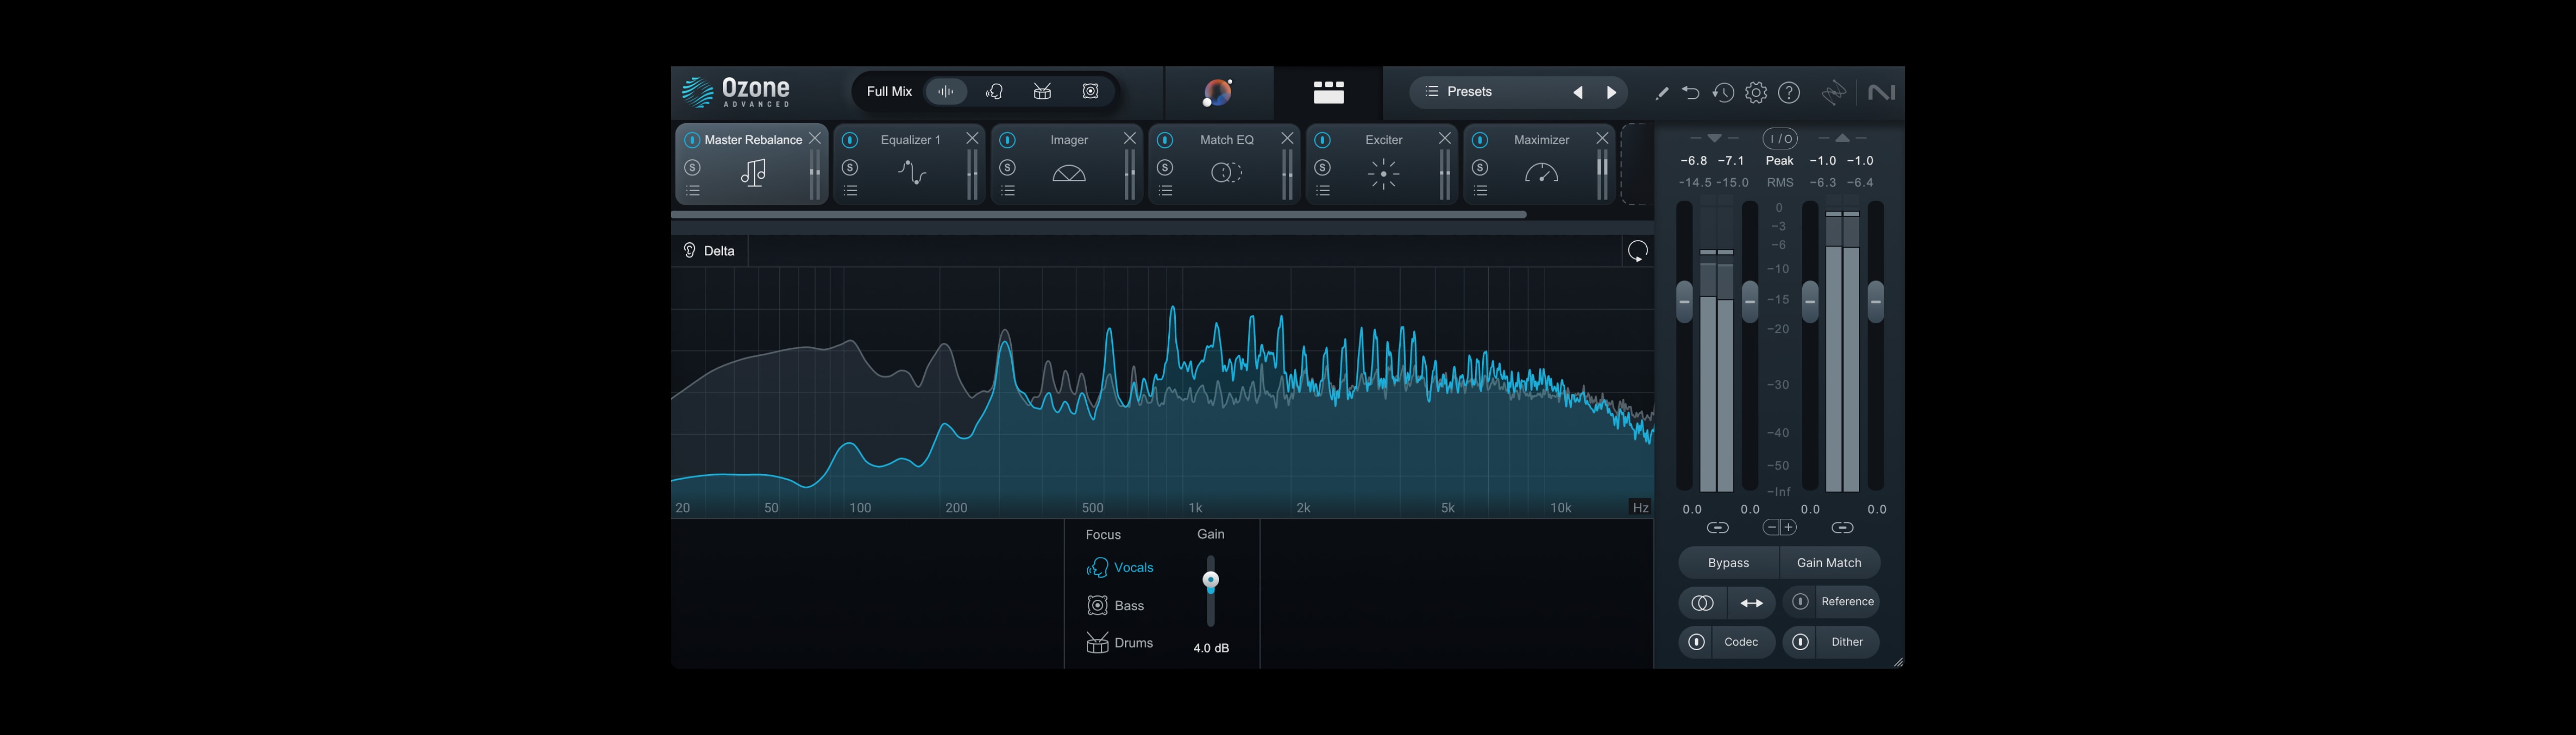Toggle input gain link icon
Image resolution: width=2576 pixels, height=735 pixels.
(x=1717, y=527)
